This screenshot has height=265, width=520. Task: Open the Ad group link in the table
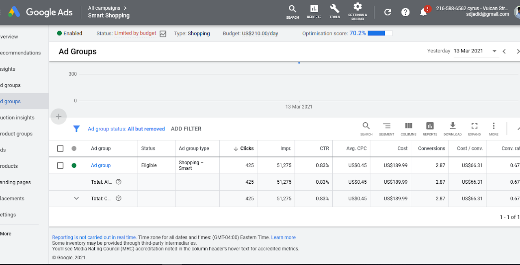pos(101,165)
